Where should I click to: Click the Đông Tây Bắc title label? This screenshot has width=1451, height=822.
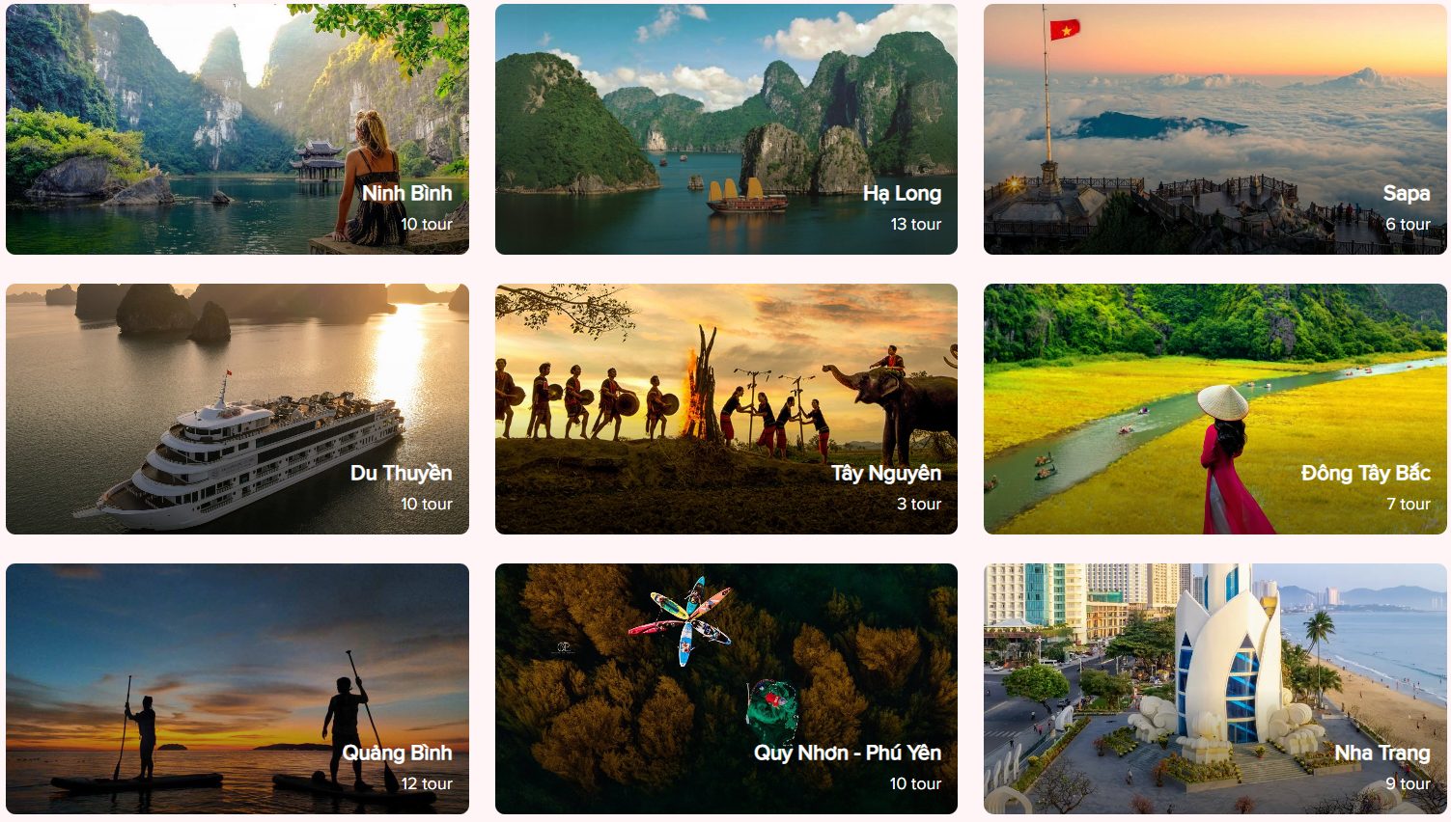coord(1366,473)
